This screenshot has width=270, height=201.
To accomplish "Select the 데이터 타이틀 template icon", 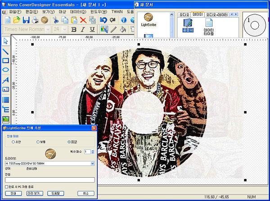I will 209,27.
